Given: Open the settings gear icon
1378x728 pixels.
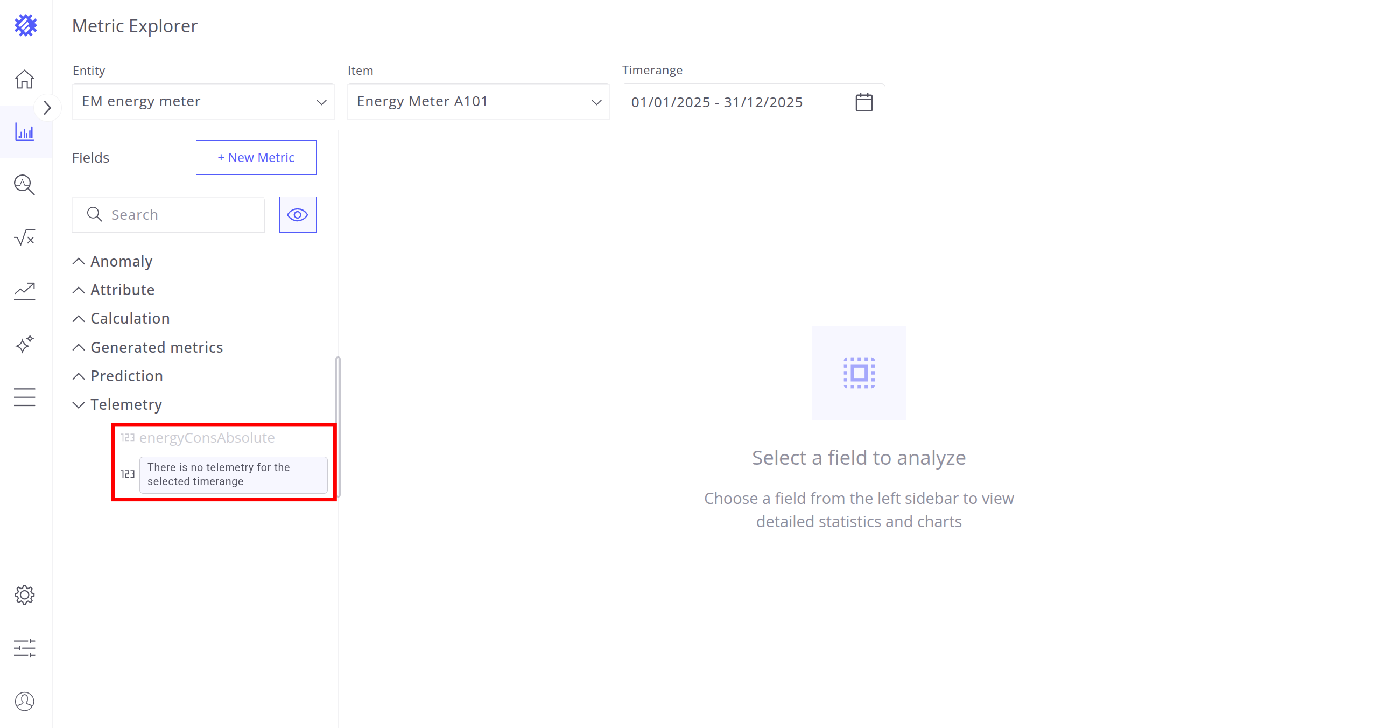Looking at the screenshot, I should click(25, 595).
